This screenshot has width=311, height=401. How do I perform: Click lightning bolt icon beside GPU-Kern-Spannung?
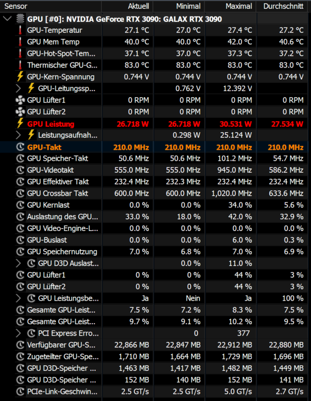20,76
